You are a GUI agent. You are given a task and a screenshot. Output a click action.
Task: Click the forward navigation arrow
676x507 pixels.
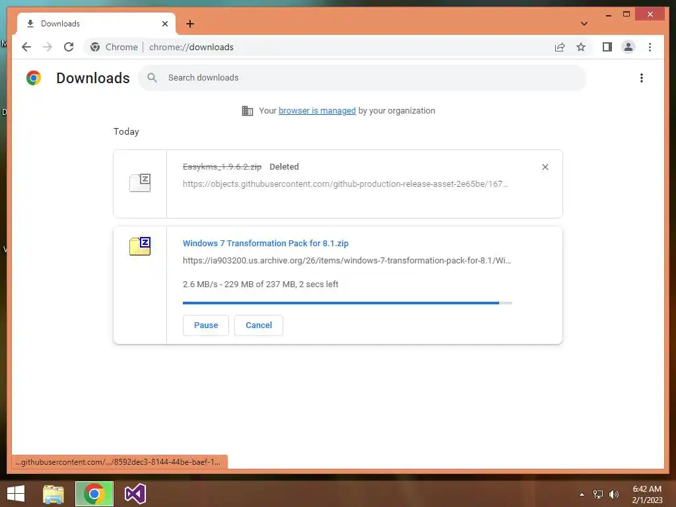pos(48,47)
